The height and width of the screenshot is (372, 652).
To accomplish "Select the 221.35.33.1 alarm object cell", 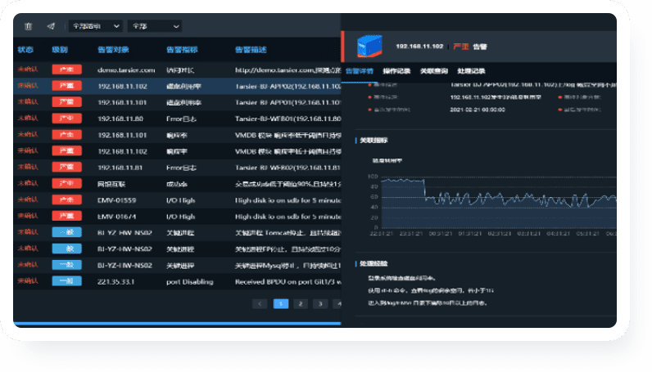I will (x=116, y=281).
